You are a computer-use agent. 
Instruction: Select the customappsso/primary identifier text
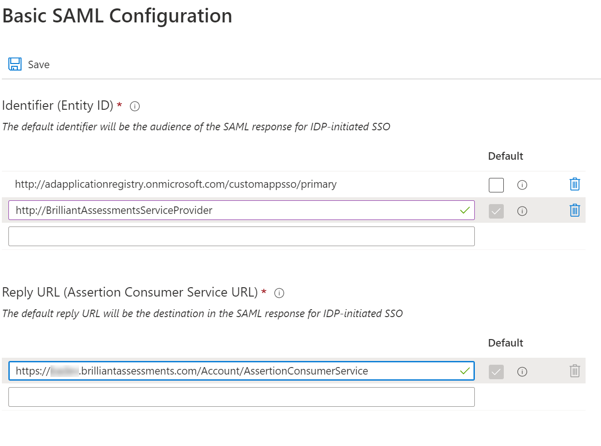(x=176, y=184)
